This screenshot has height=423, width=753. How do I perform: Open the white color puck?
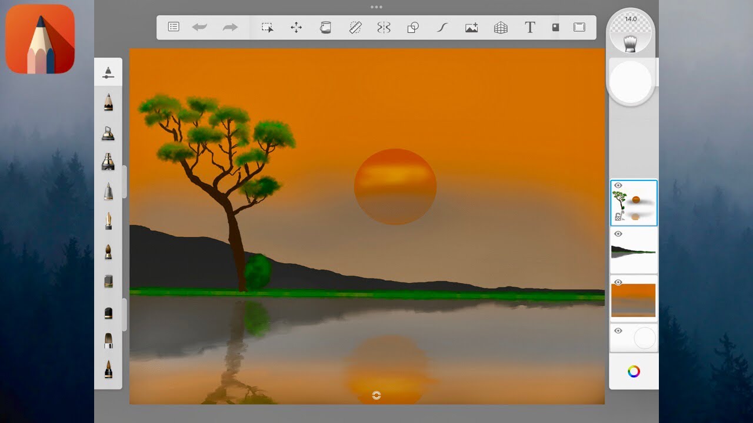[x=631, y=82]
